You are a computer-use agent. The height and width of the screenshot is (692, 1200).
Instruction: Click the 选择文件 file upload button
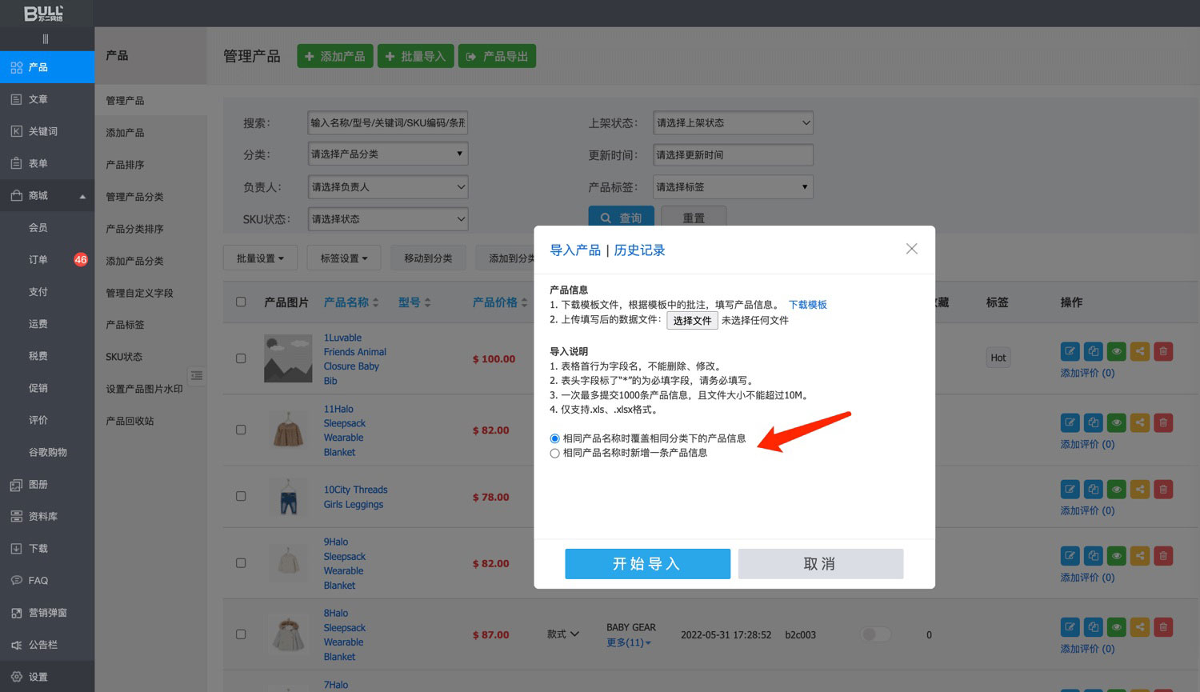[692, 320]
